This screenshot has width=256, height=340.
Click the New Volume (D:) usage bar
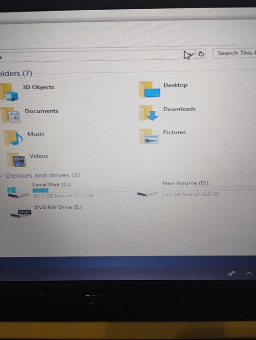pos(209,188)
